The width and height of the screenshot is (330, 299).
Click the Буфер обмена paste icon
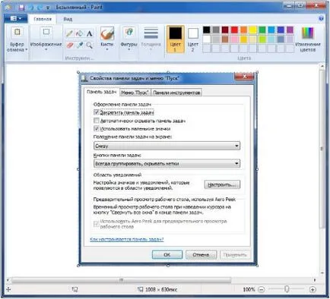pyautogui.click(x=17, y=33)
